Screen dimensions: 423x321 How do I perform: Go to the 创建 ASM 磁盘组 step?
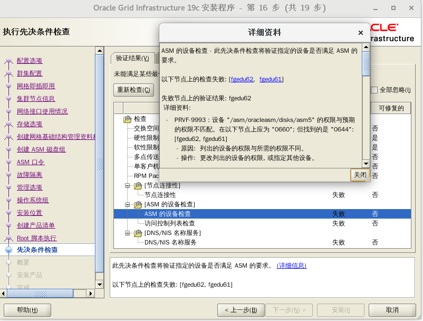pos(41,149)
